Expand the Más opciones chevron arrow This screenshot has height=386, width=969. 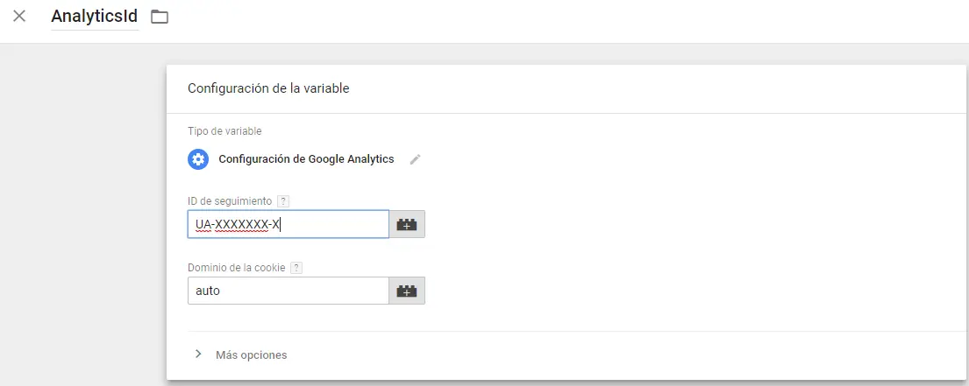point(198,354)
